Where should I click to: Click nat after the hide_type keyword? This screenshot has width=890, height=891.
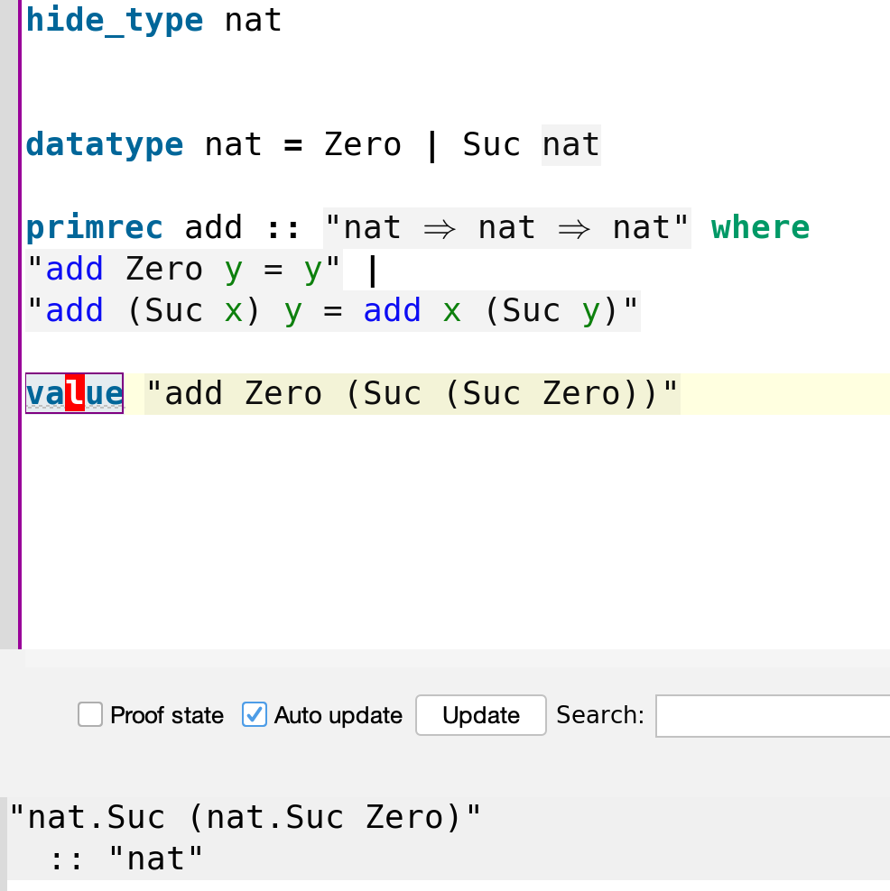pos(253,20)
